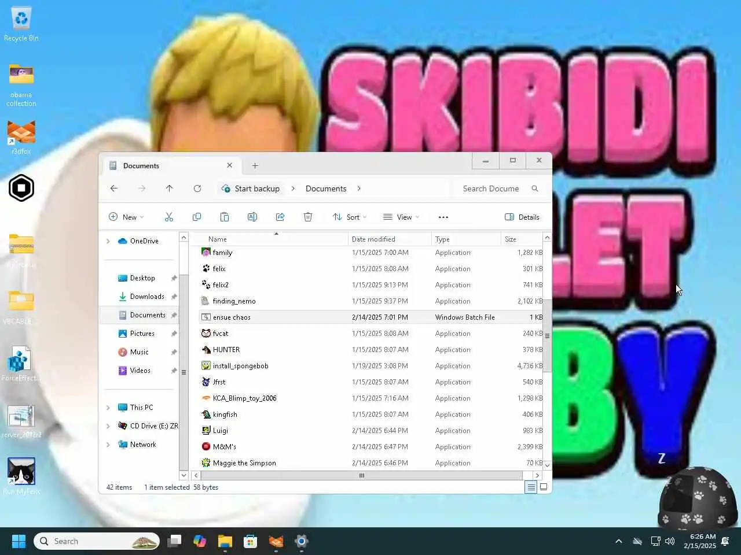
Task: Show hidden system tray icons
Action: tap(619, 541)
